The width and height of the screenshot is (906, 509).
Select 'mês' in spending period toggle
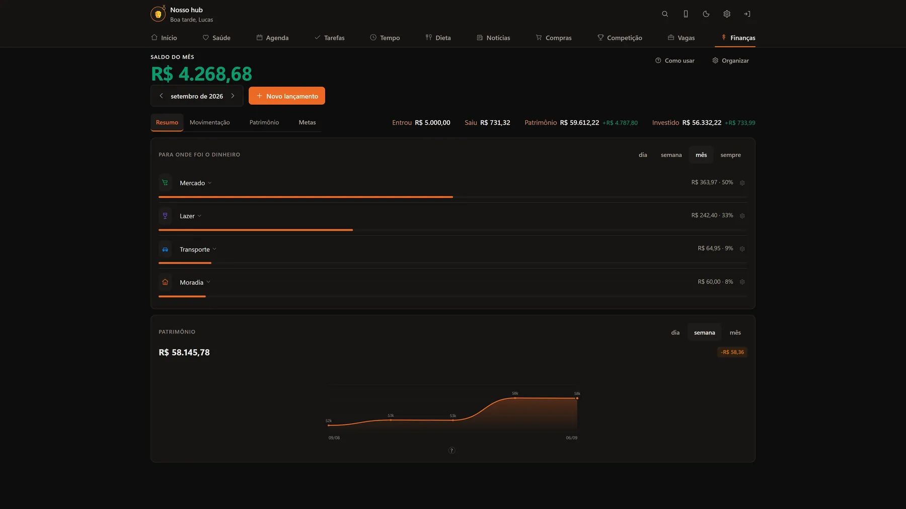point(701,155)
